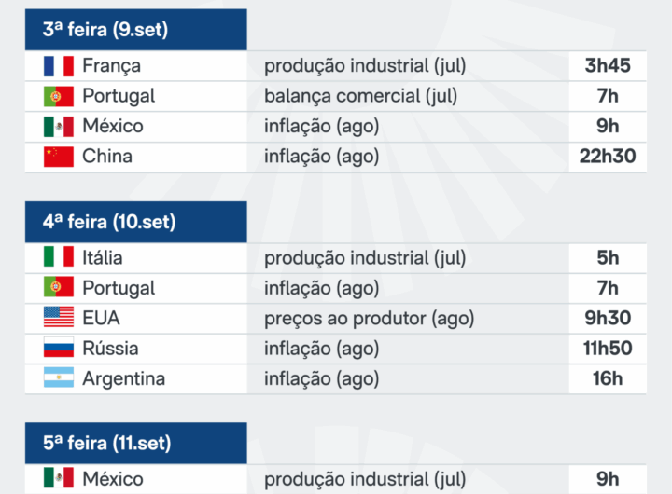Click Portugal flag in the 4ª feira section
This screenshot has height=494, width=672.
[58, 287]
